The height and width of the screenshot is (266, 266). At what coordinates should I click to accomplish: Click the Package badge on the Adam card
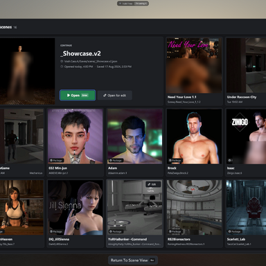(116, 160)
